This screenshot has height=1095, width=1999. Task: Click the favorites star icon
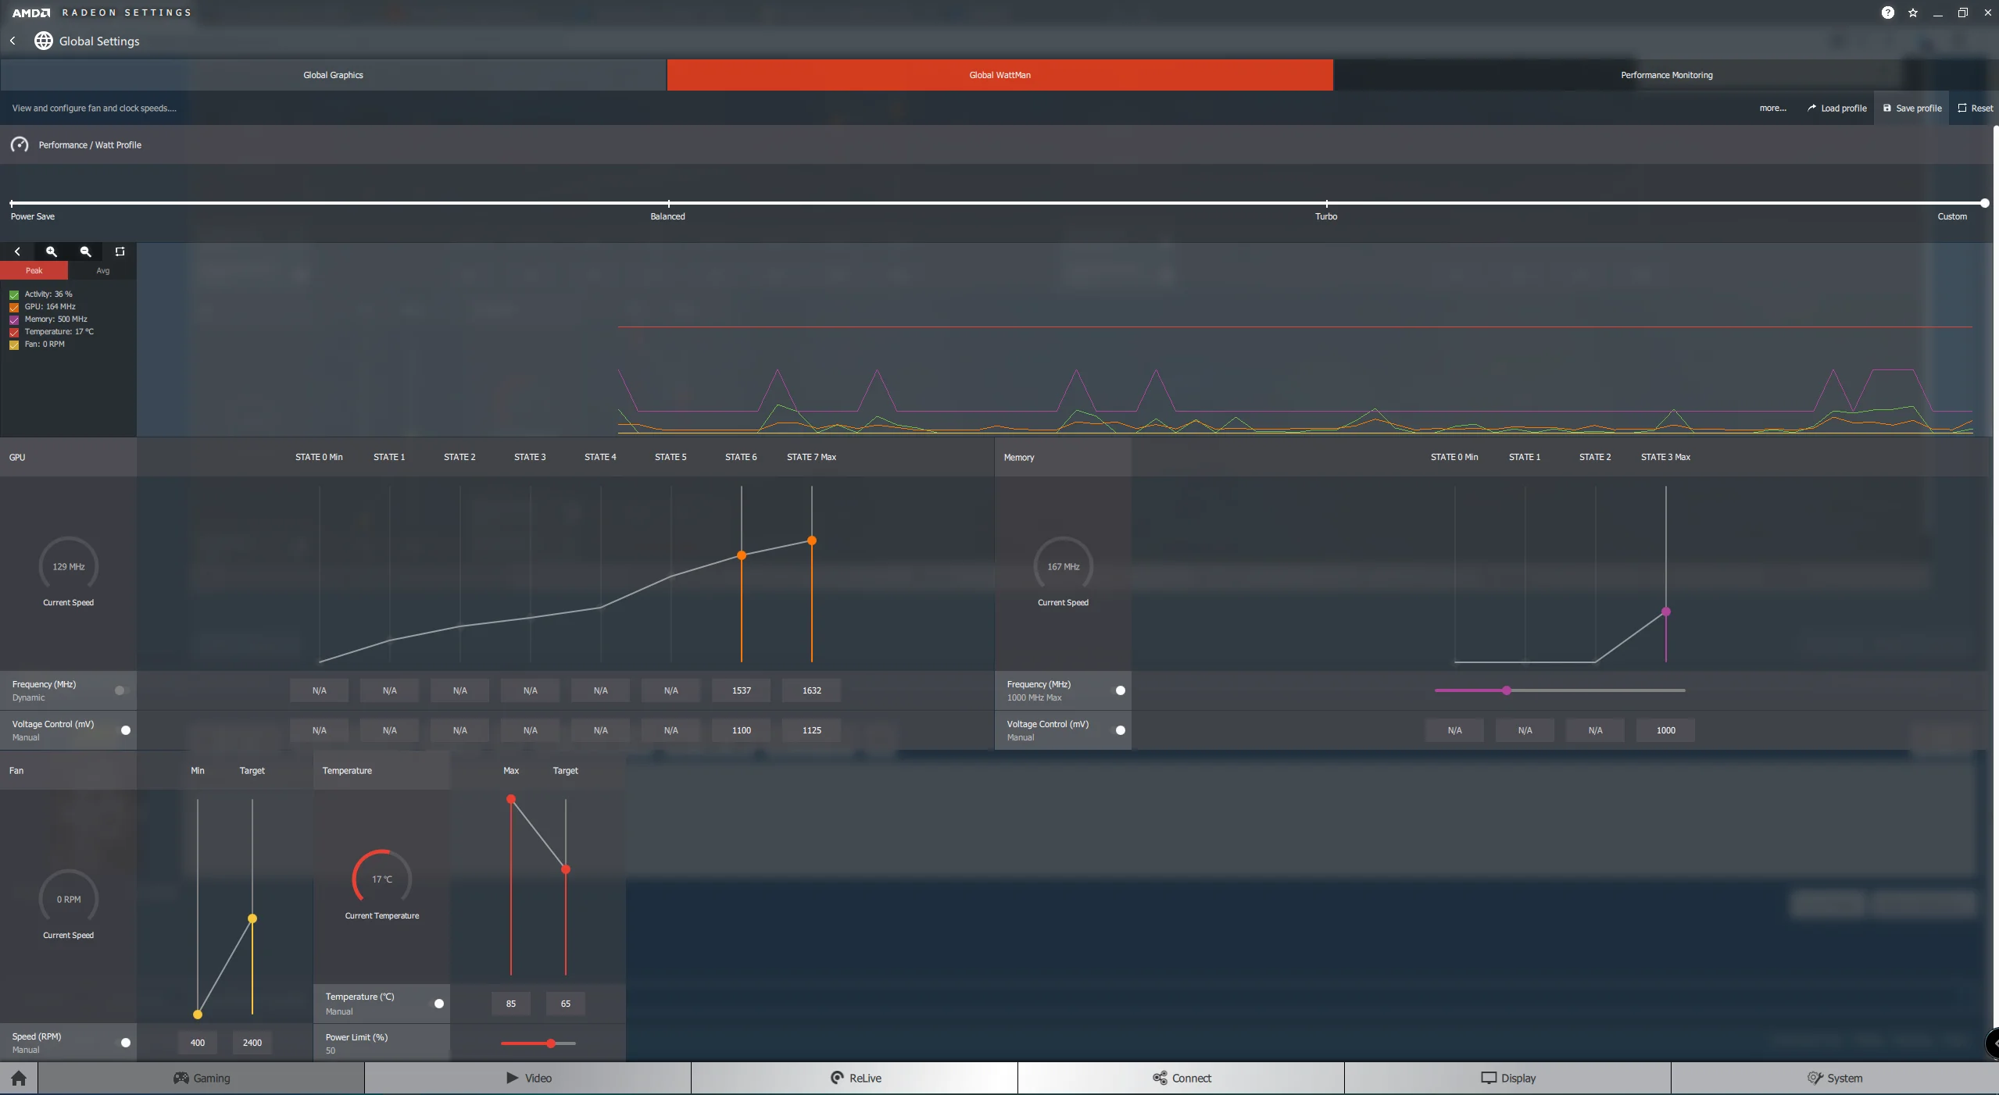pyautogui.click(x=1912, y=12)
